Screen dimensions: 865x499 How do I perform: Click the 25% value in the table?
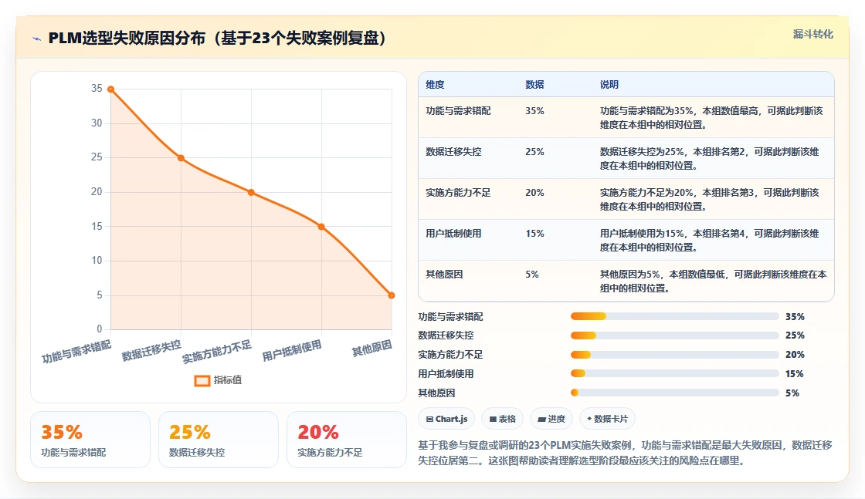point(534,151)
